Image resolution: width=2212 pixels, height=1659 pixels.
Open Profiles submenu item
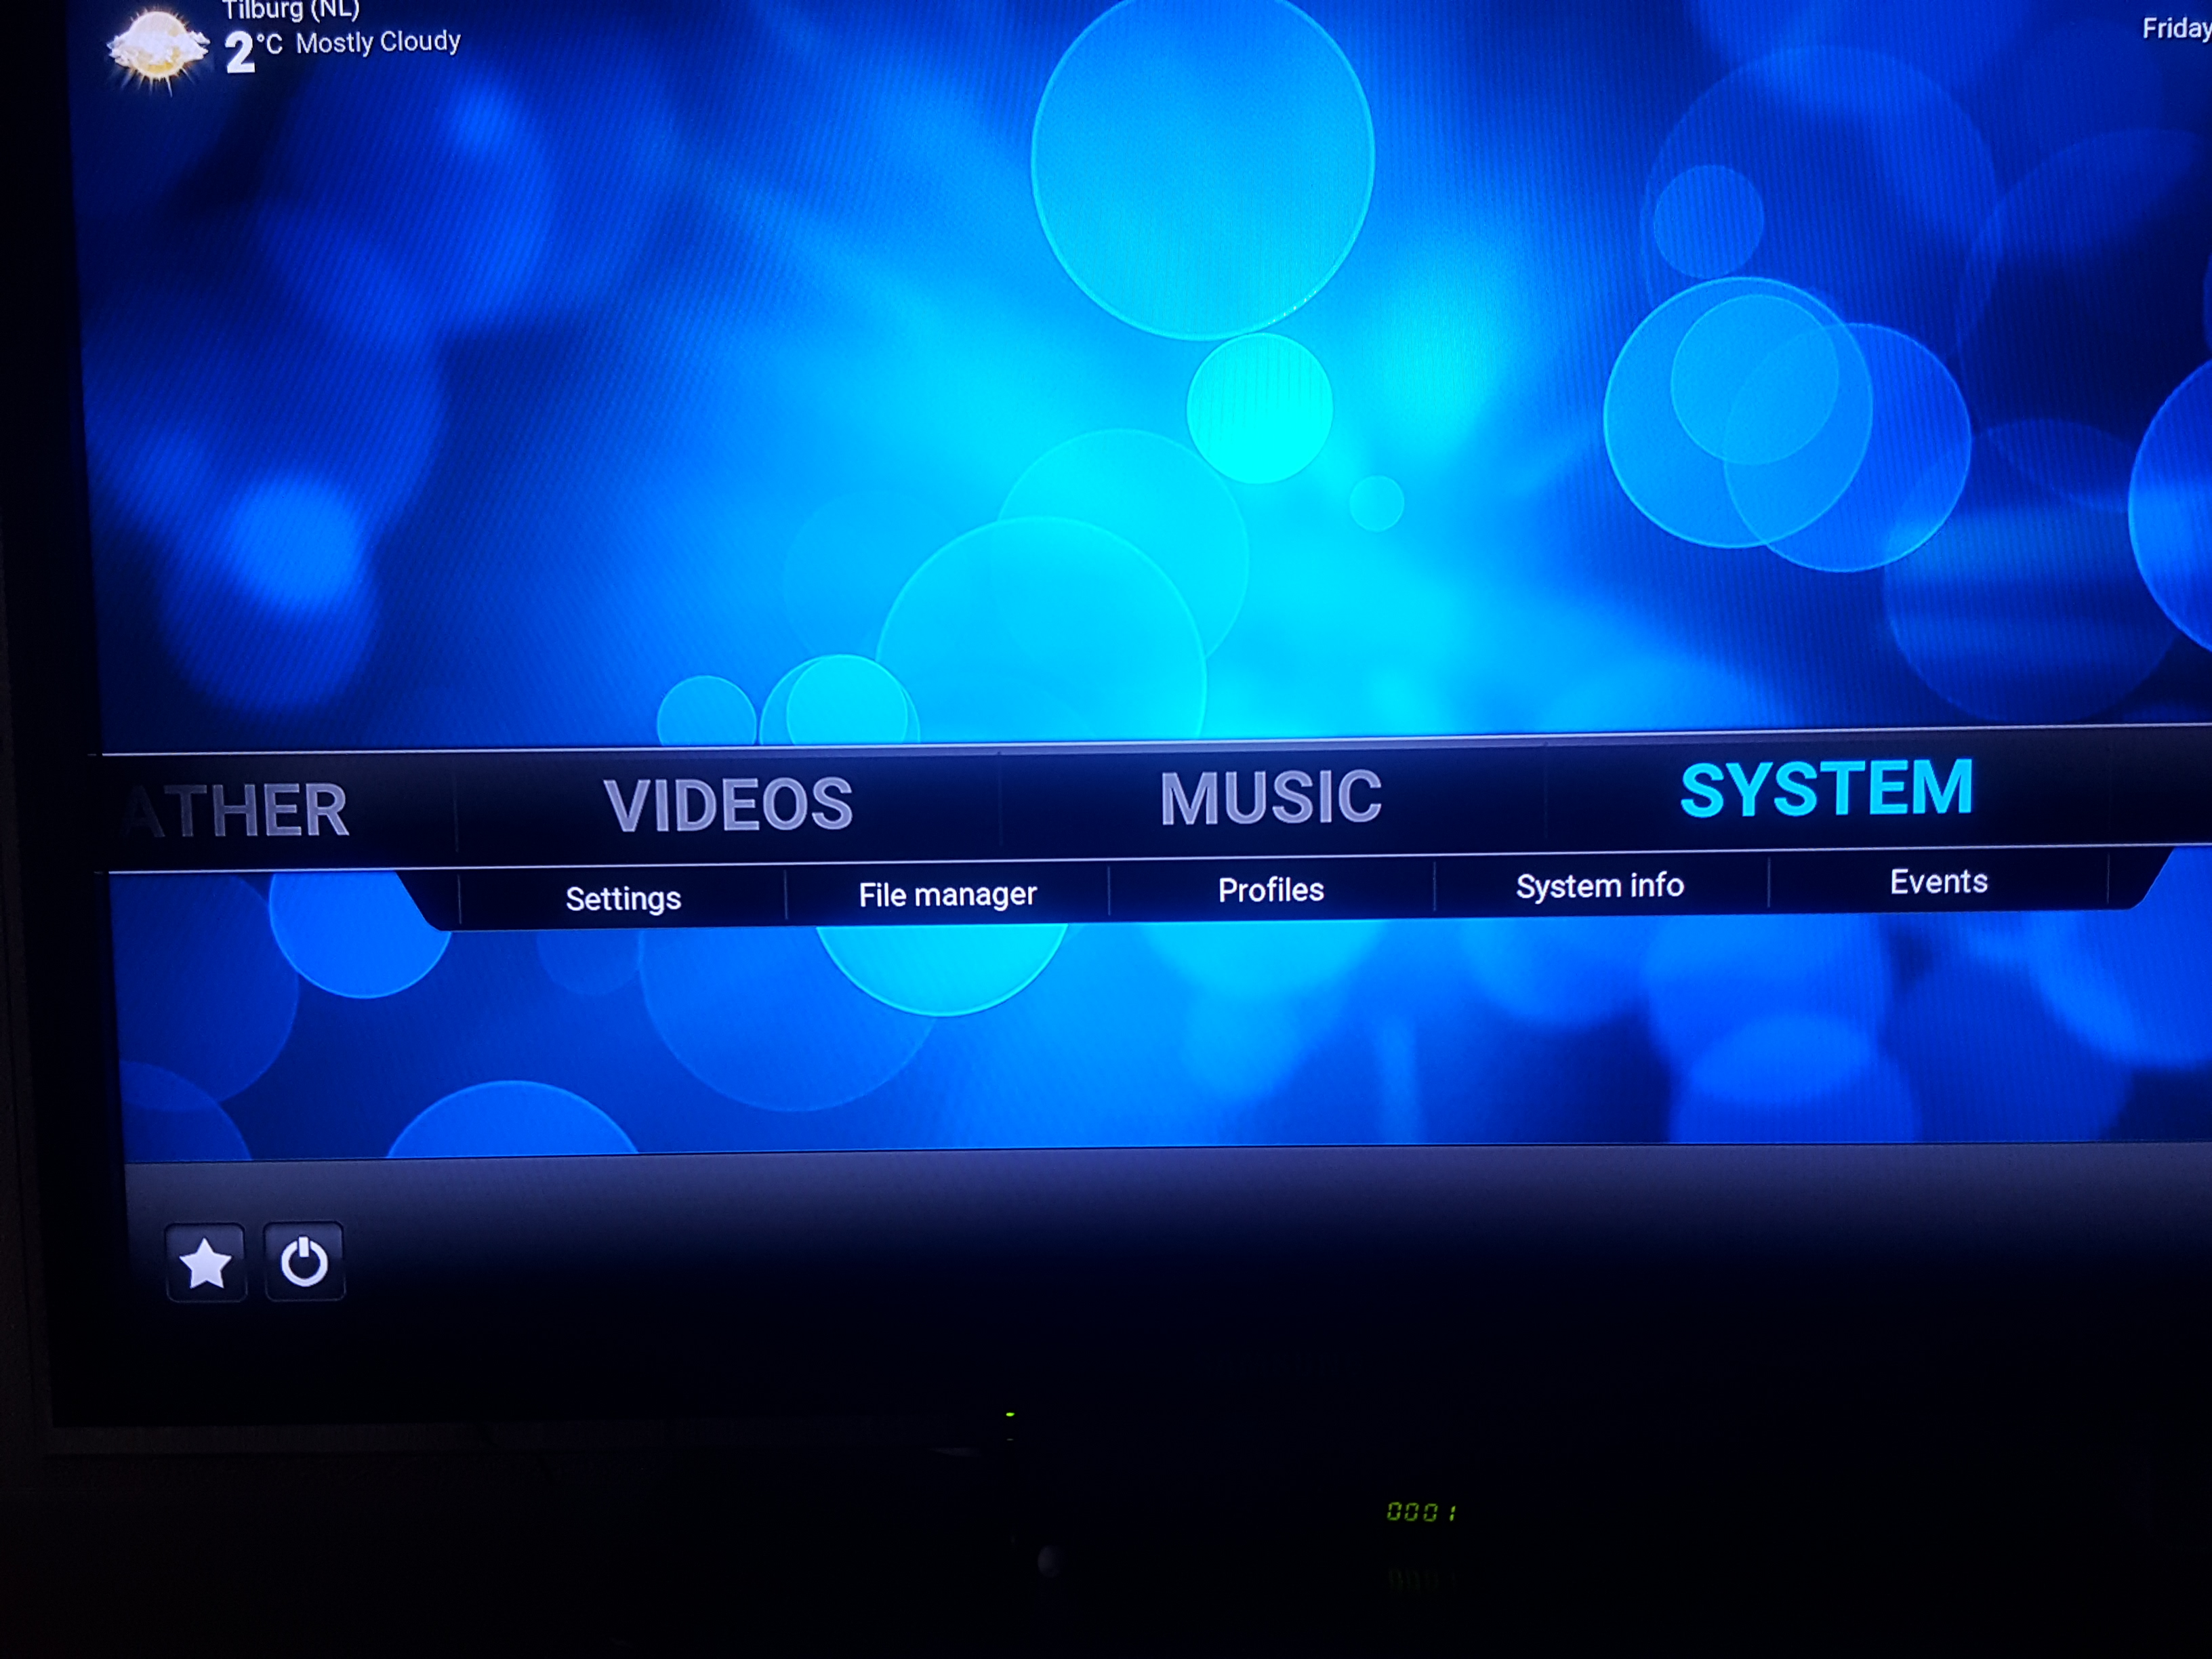point(1271,890)
